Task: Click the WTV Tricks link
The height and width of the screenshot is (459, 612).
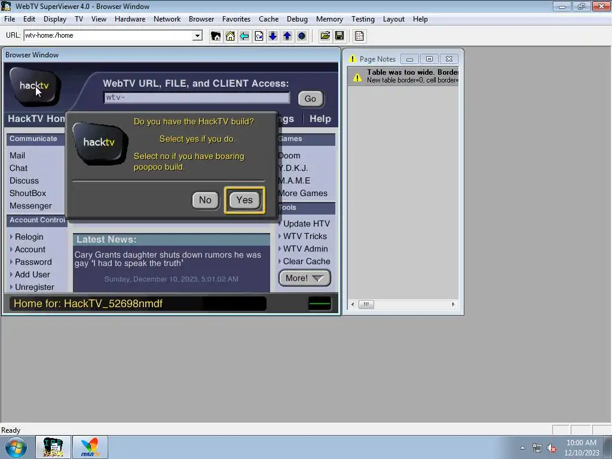Action: pos(305,236)
